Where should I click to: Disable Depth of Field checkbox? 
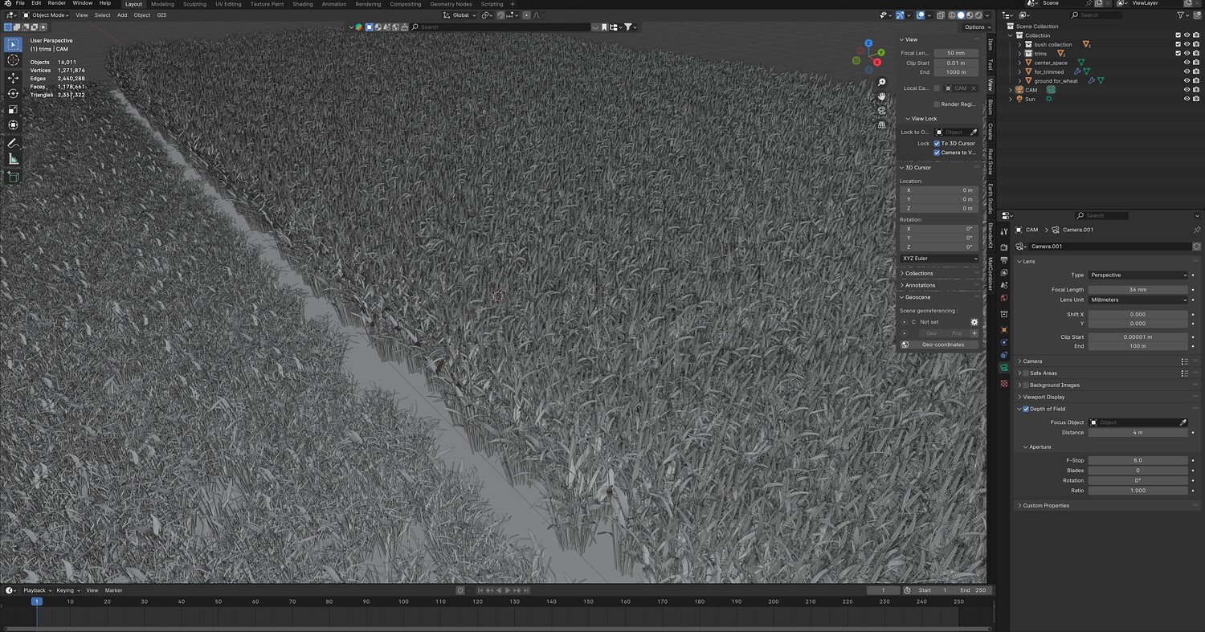[1026, 409]
